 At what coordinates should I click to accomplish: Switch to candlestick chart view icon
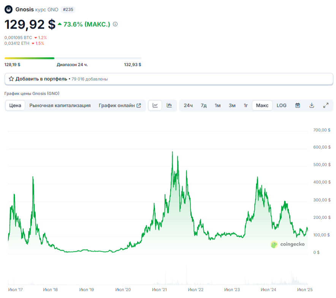click(169, 105)
